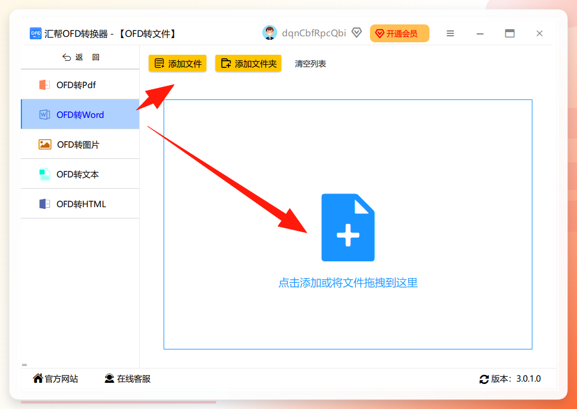Go back with the 返回 button
This screenshot has height=409, width=577.
tap(80, 57)
